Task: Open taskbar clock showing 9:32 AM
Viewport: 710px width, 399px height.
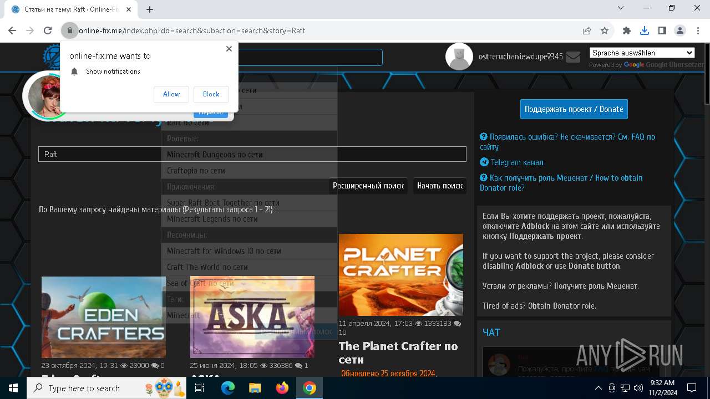Action: coord(662,388)
